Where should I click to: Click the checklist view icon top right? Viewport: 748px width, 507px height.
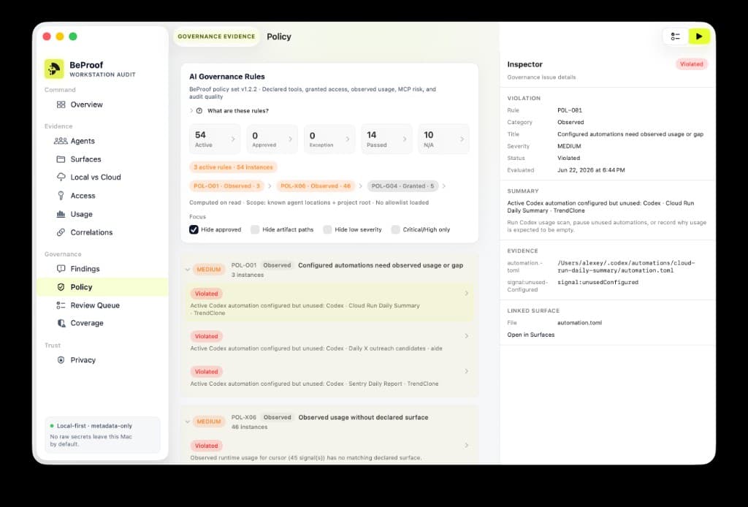pos(676,37)
